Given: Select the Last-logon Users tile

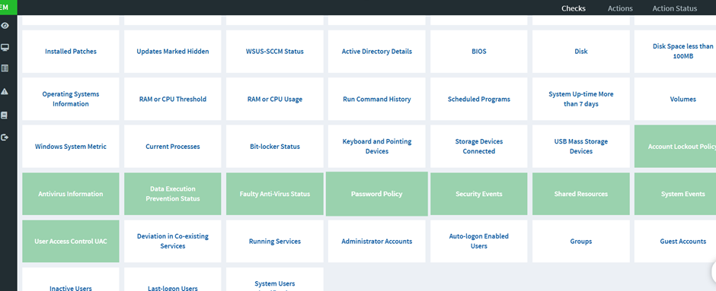Looking at the screenshot, I should click(173, 280).
